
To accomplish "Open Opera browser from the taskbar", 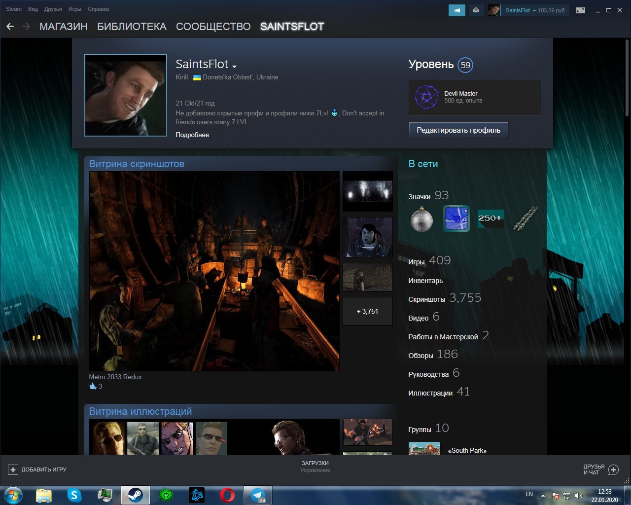I will pyautogui.click(x=227, y=495).
